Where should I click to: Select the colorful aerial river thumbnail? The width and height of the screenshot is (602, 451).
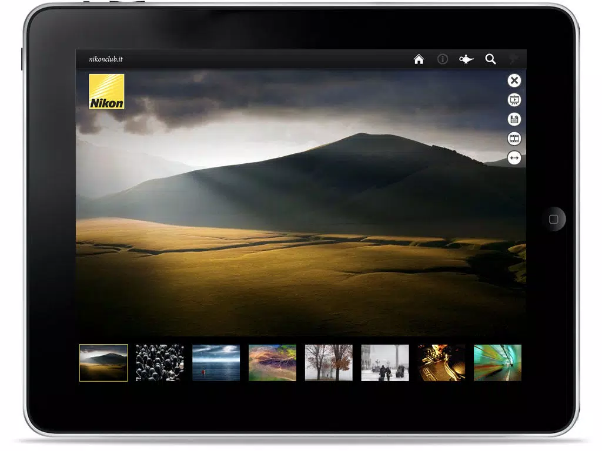coord(272,363)
